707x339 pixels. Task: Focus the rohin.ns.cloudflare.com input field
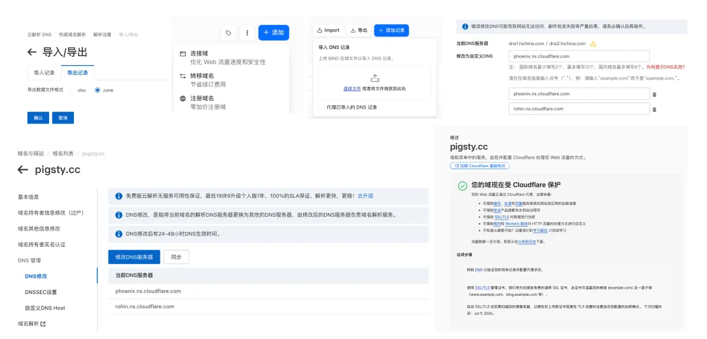tap(579, 109)
